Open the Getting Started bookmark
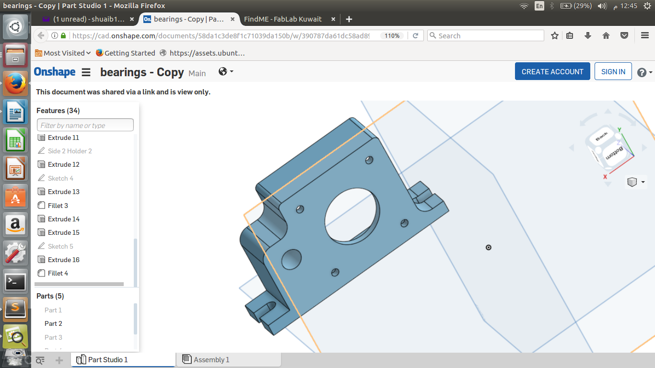Viewport: 655px width, 368px height. pyautogui.click(x=126, y=53)
